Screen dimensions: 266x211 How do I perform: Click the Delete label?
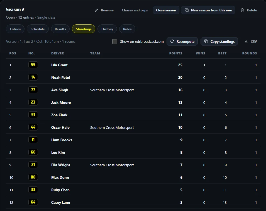pyautogui.click(x=252, y=10)
